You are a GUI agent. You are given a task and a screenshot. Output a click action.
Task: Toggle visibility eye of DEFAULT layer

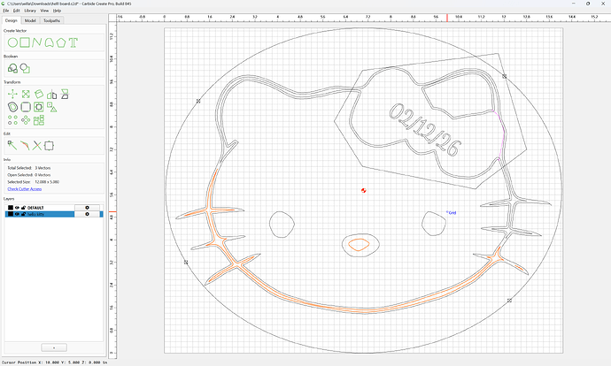click(17, 208)
